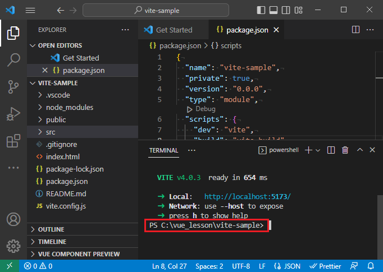Change the UTF-8 file encoding
Viewport: 383px width, 272px height.
click(x=241, y=266)
